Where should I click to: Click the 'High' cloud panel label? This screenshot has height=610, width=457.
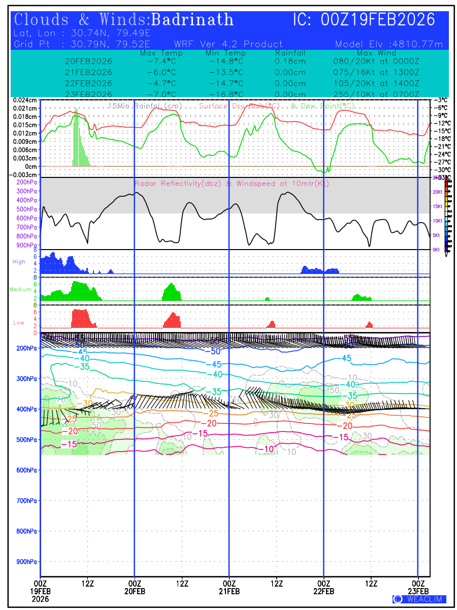point(19,261)
